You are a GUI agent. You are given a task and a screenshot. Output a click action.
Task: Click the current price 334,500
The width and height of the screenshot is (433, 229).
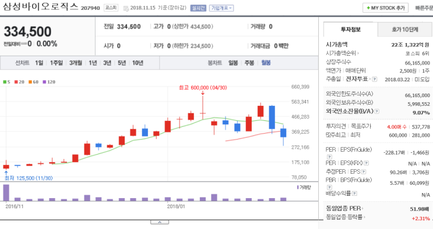pos(27,31)
